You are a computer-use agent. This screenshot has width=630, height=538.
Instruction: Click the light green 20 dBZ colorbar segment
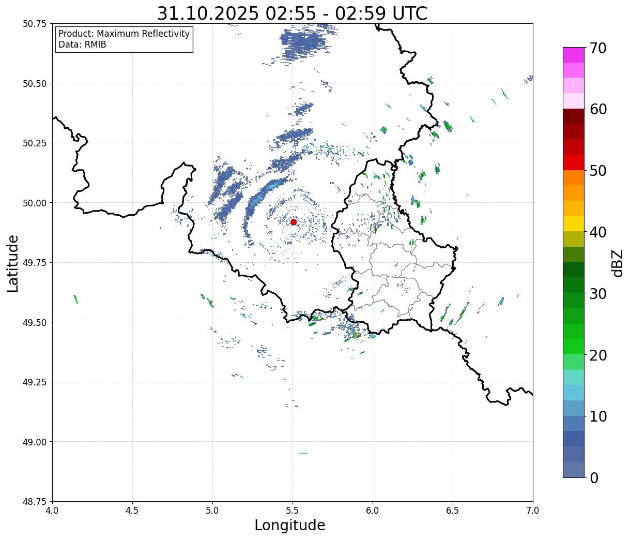574,347
